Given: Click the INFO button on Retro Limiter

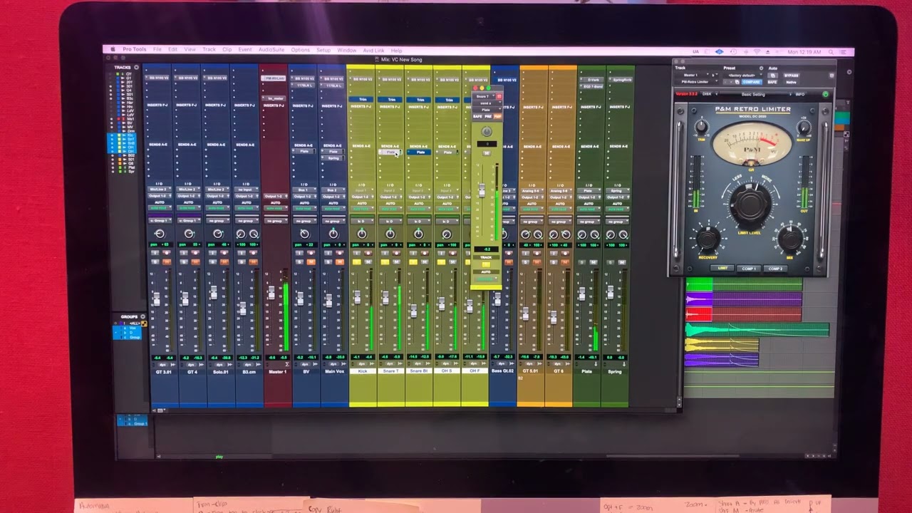Looking at the screenshot, I should point(800,94).
